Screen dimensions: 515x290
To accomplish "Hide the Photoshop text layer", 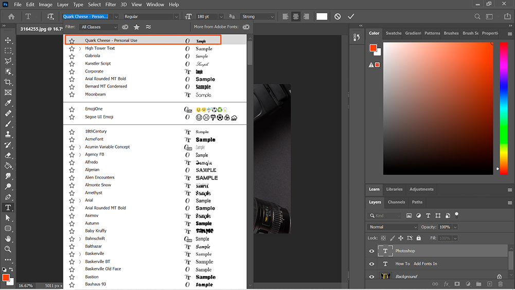I will (371, 251).
